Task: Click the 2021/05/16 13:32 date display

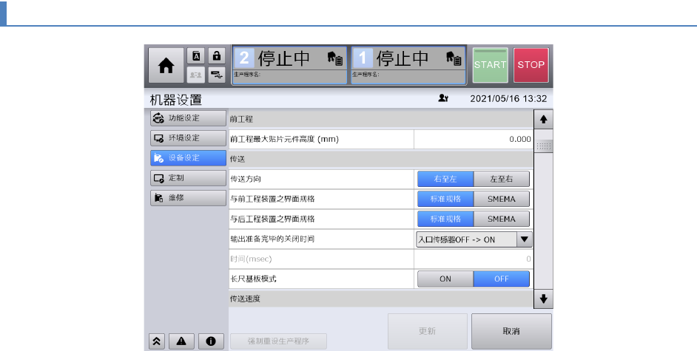Action: pyautogui.click(x=508, y=98)
